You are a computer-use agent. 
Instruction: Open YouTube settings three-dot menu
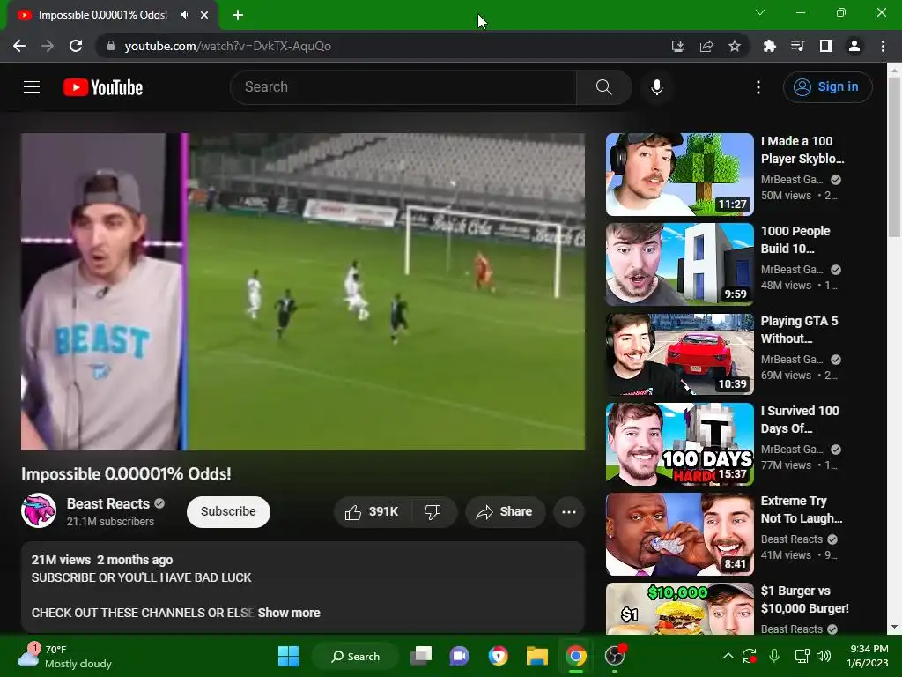coord(758,87)
